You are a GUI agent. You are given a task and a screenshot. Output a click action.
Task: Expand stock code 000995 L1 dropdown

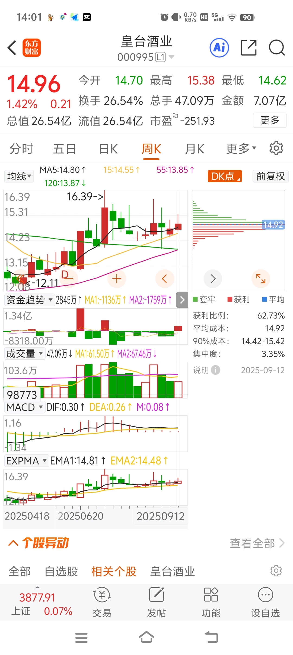tap(146, 57)
